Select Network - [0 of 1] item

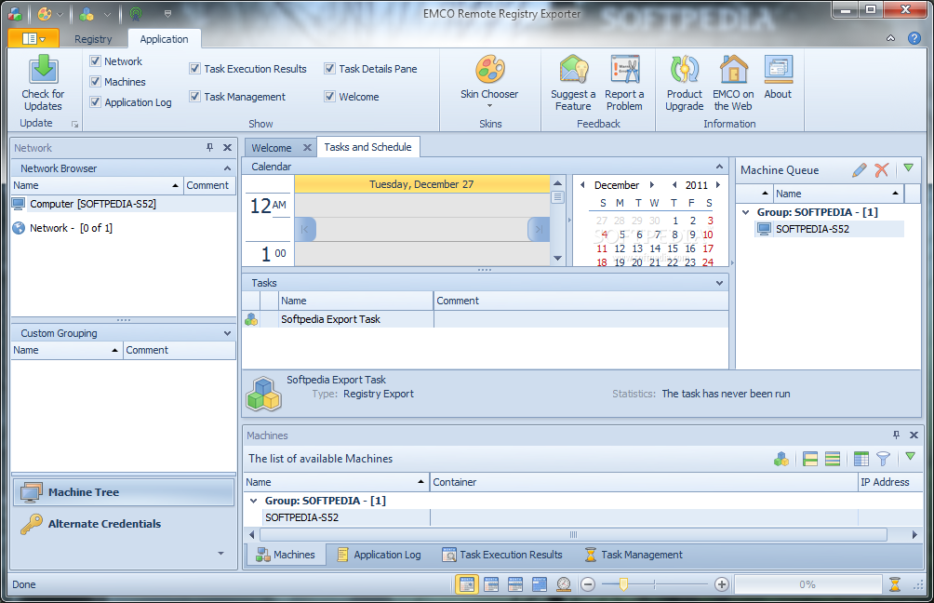pyautogui.click(x=71, y=228)
